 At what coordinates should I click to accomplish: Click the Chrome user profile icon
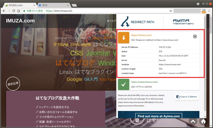pyautogui.click(x=198, y=4)
